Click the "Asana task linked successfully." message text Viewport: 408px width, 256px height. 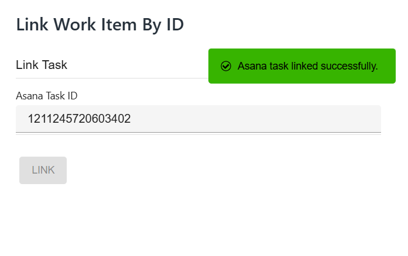[307, 66]
